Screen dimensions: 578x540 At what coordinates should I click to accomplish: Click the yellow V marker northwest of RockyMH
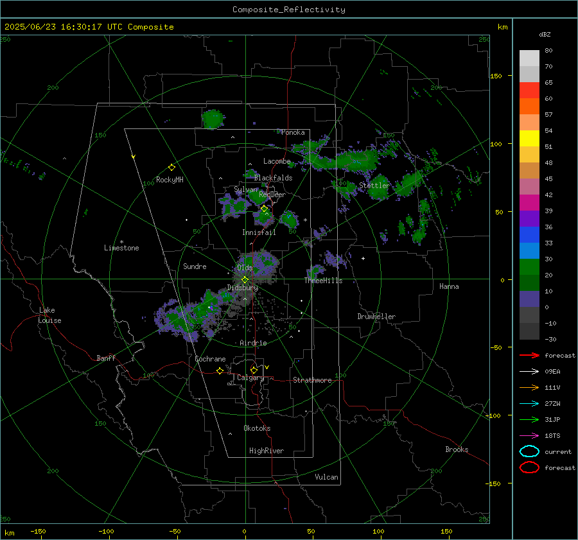[134, 157]
